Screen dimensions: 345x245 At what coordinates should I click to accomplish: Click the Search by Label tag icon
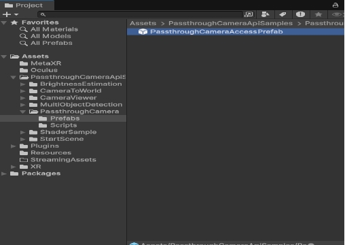pos(283,14)
